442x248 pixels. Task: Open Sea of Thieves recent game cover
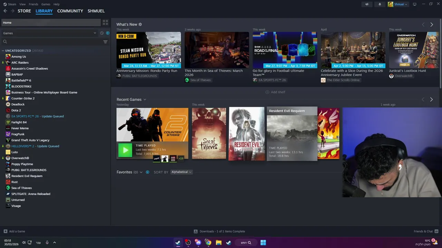[x=209, y=133]
